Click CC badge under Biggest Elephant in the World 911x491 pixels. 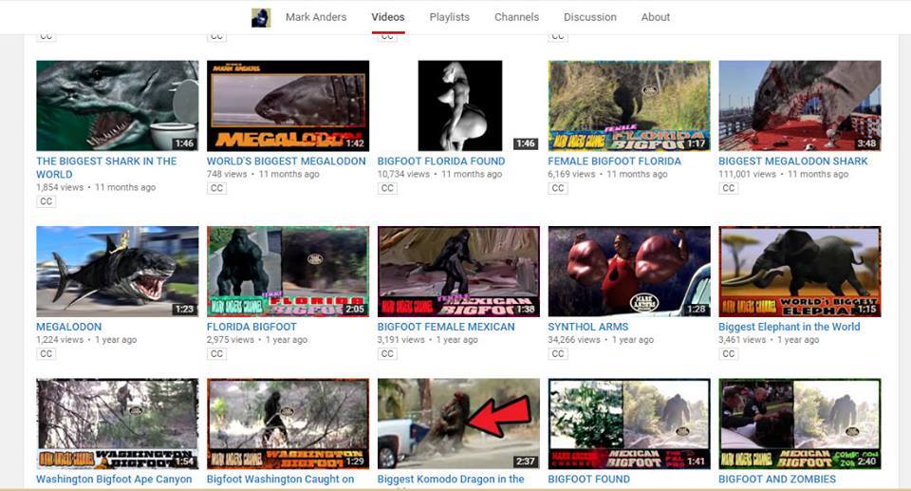[x=729, y=354]
